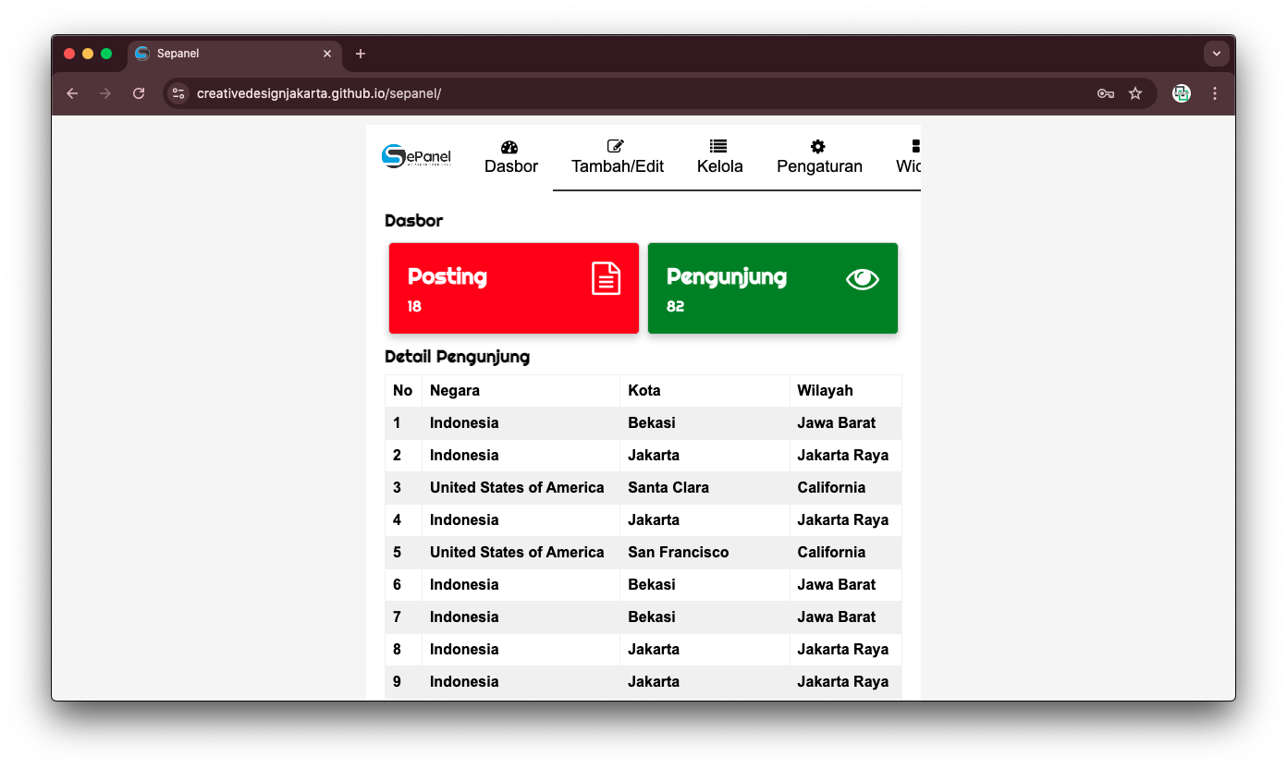
Task: Click the document icon on Posting card
Action: pyautogui.click(x=607, y=278)
